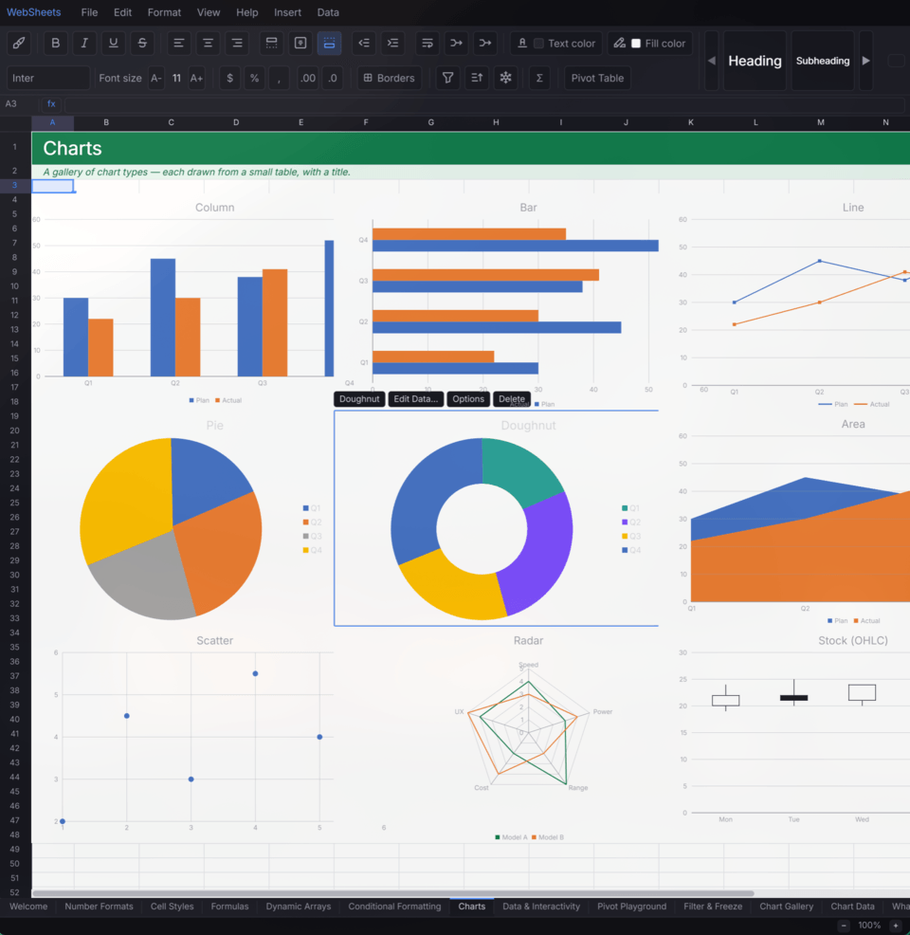Click the freeze panes snowflake icon

[506, 78]
